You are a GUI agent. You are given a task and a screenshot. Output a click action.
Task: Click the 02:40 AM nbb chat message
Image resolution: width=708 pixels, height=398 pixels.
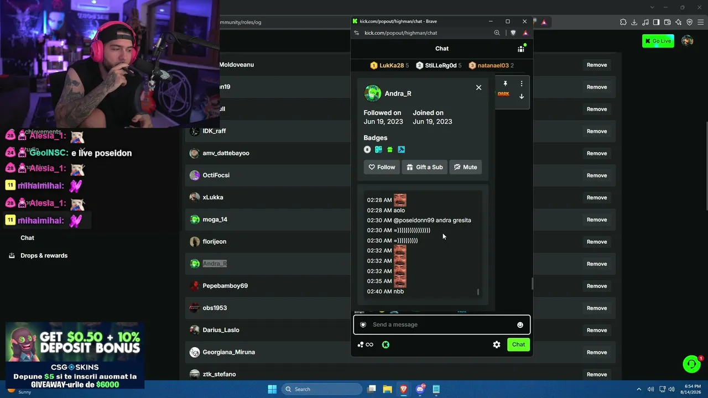[x=386, y=291]
